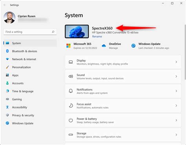Click the Gaming controller icon

pos(7,99)
